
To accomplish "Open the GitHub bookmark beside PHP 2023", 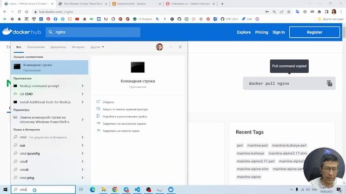I will tap(222, 19).
